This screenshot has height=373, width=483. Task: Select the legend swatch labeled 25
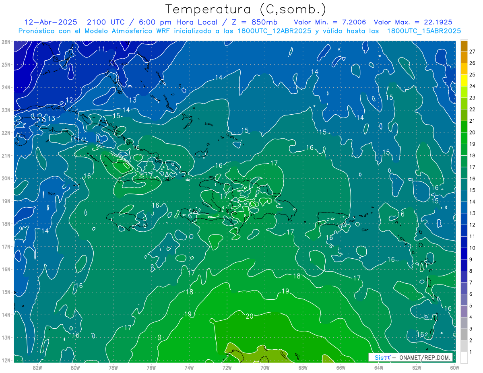(464, 69)
